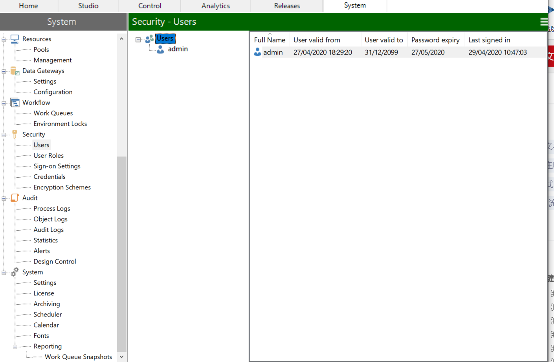Click the sidebar vertical scrollbar thumb
Screen dimensions: 554x362
pos(121,254)
